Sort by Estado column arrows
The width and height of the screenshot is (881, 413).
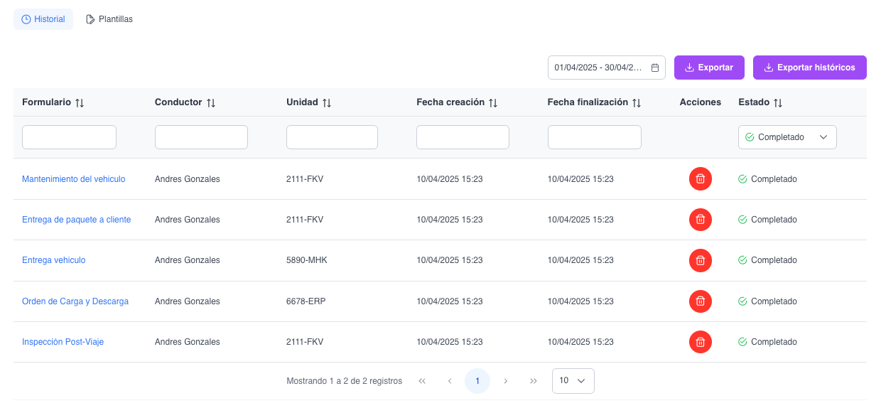[778, 102]
